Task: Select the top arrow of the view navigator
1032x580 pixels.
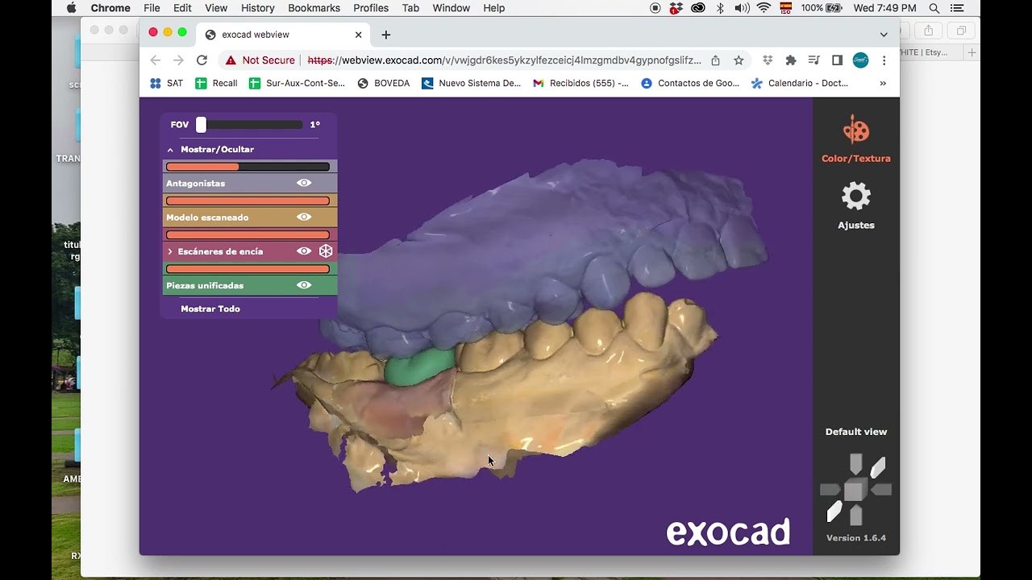Action: (x=855, y=463)
